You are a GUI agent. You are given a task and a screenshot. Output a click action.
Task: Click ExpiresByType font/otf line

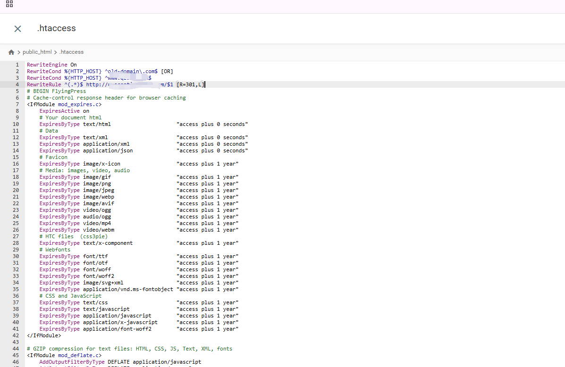139,263
